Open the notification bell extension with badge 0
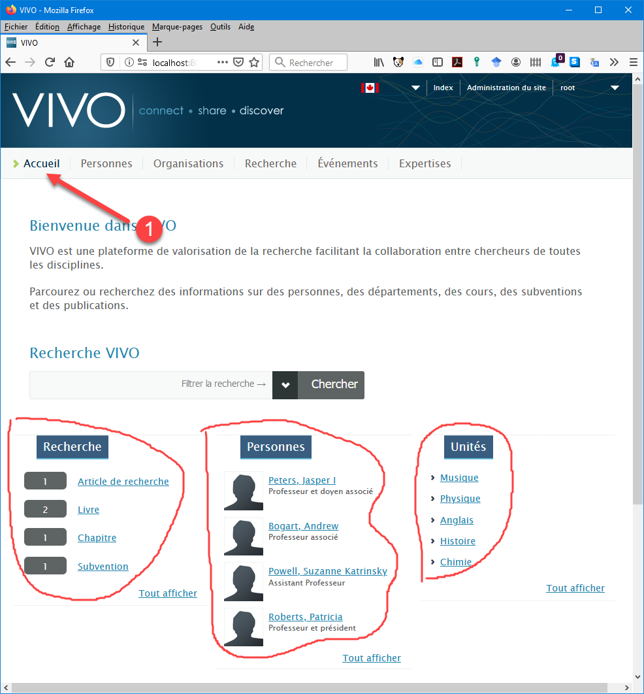Viewport: 644px width, 694px height. click(x=556, y=61)
